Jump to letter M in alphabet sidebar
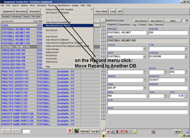 [103, 73]
